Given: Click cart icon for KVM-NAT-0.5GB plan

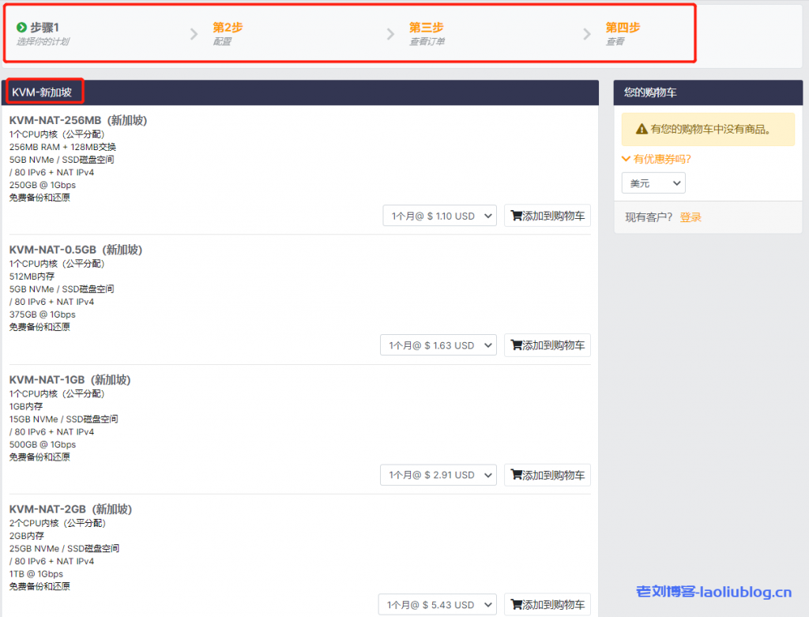Looking at the screenshot, I should pos(517,345).
